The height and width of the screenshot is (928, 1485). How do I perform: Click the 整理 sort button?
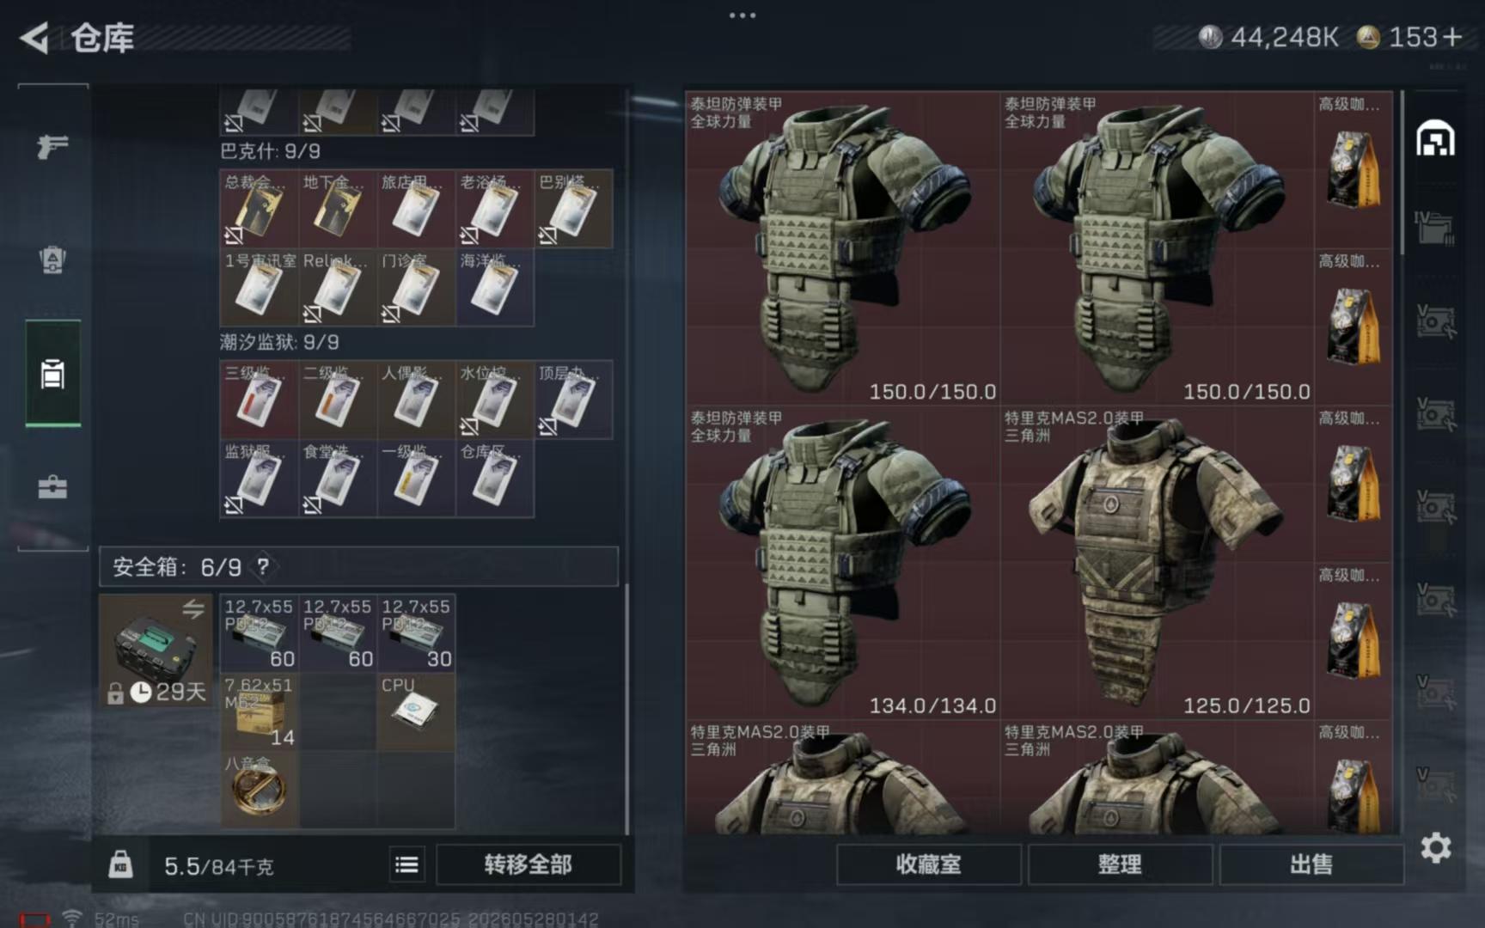point(1120,864)
